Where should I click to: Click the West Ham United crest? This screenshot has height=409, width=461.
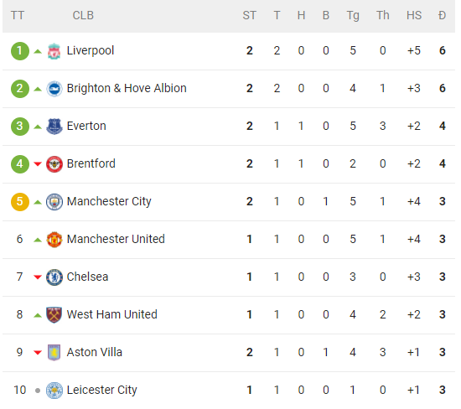coord(54,315)
